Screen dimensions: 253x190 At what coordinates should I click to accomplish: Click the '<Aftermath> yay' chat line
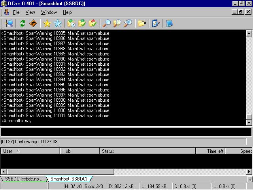click(x=16, y=121)
